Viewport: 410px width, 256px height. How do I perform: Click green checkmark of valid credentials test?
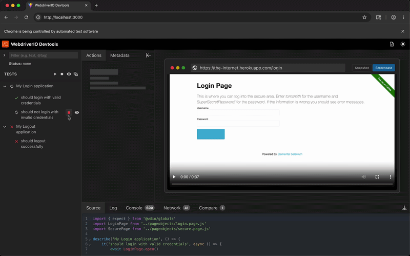(x=16, y=97)
